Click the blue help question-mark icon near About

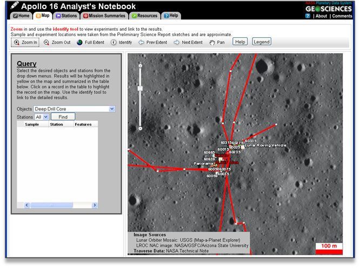(308, 16)
